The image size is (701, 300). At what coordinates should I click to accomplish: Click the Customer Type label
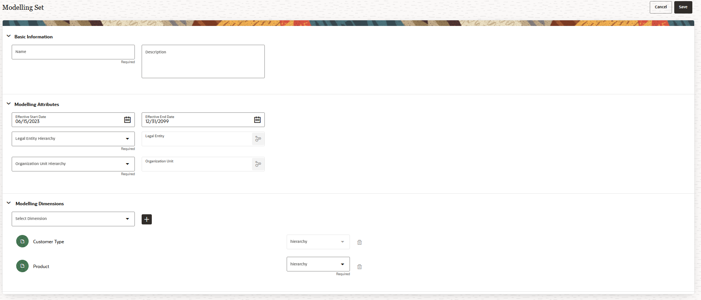[x=49, y=242]
